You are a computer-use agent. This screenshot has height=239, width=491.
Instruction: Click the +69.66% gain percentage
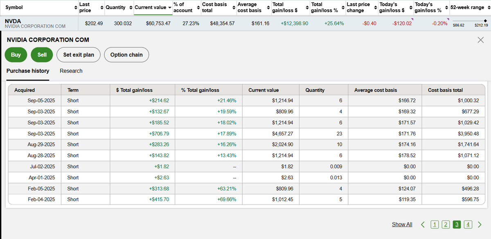point(226,200)
